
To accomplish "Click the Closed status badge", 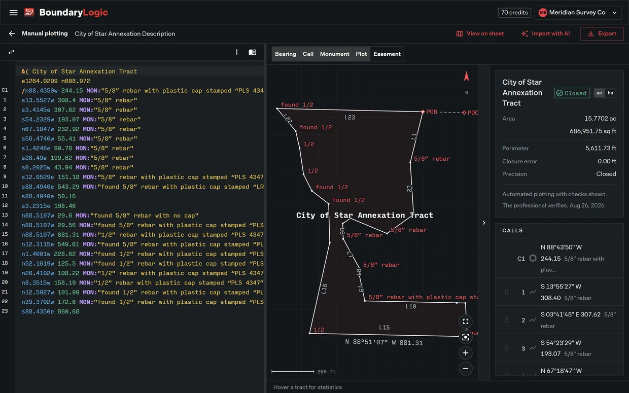I will click(x=572, y=93).
